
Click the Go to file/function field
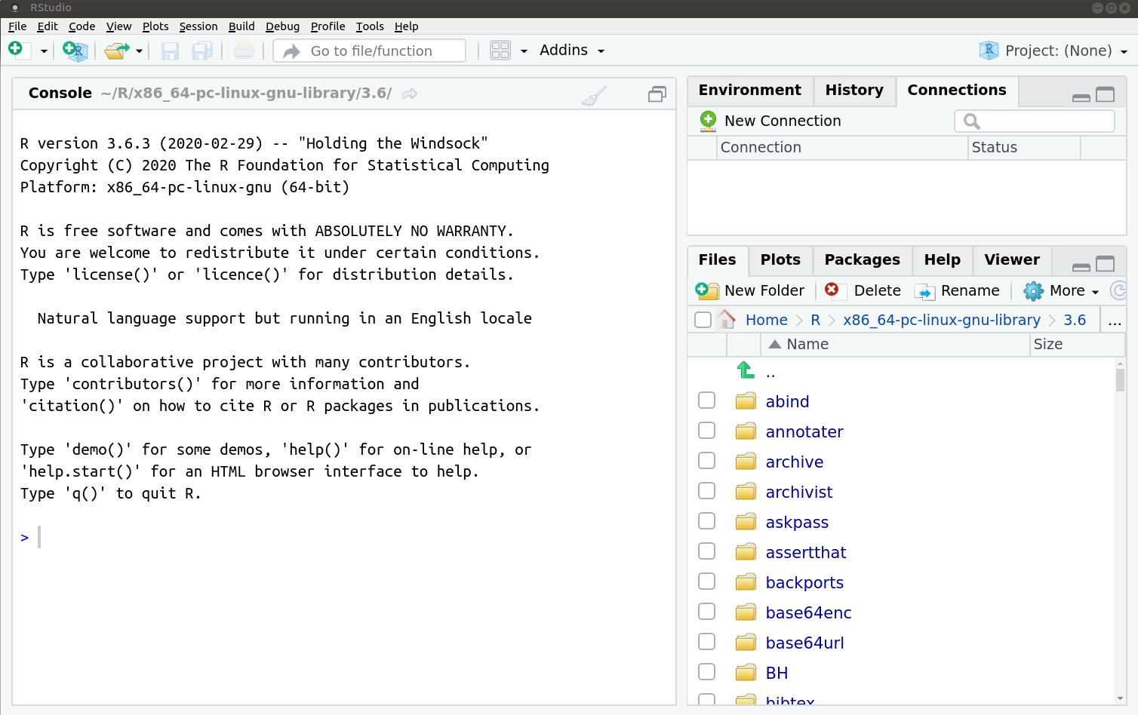pyautogui.click(x=370, y=51)
